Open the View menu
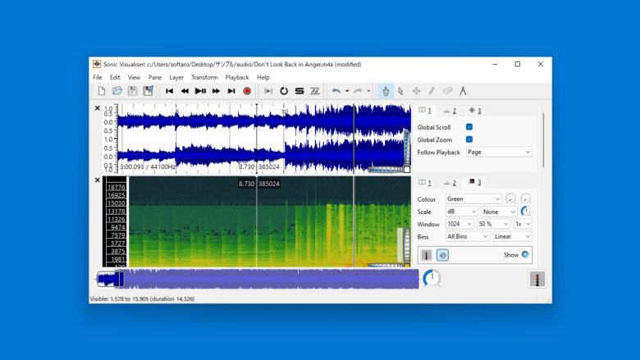 point(134,77)
